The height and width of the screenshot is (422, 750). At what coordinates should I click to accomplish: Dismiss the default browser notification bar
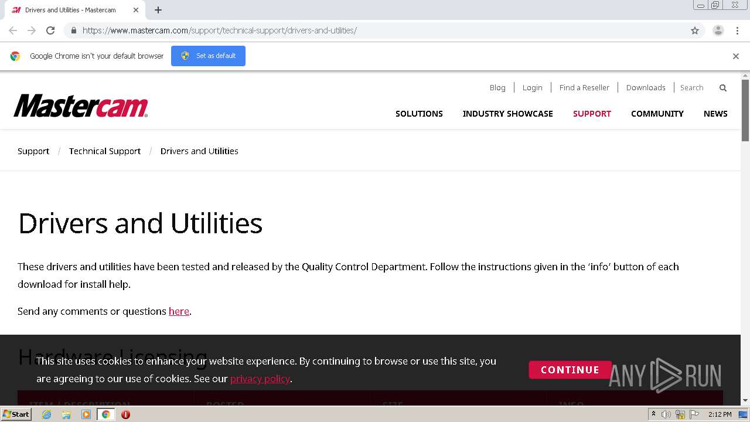point(735,56)
